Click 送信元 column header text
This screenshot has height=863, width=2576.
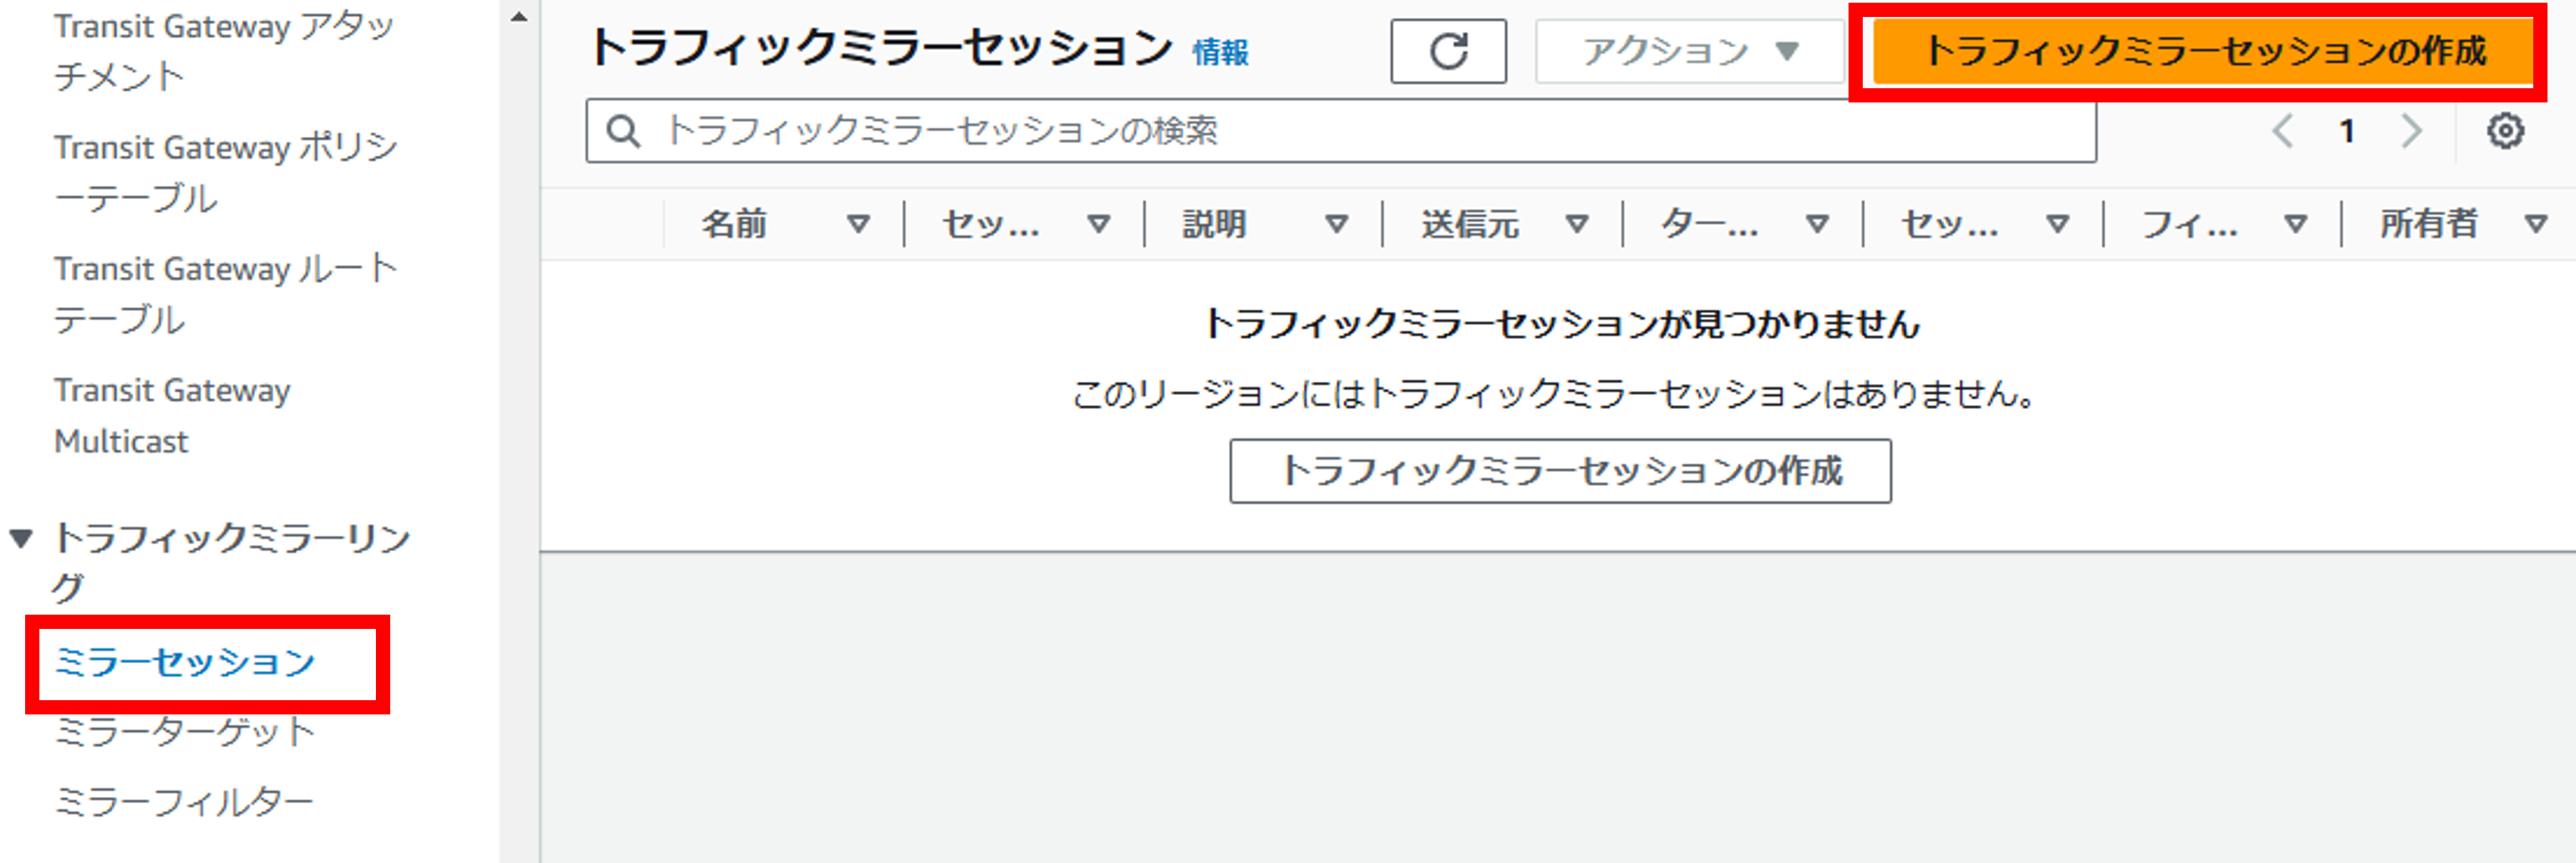1470,224
